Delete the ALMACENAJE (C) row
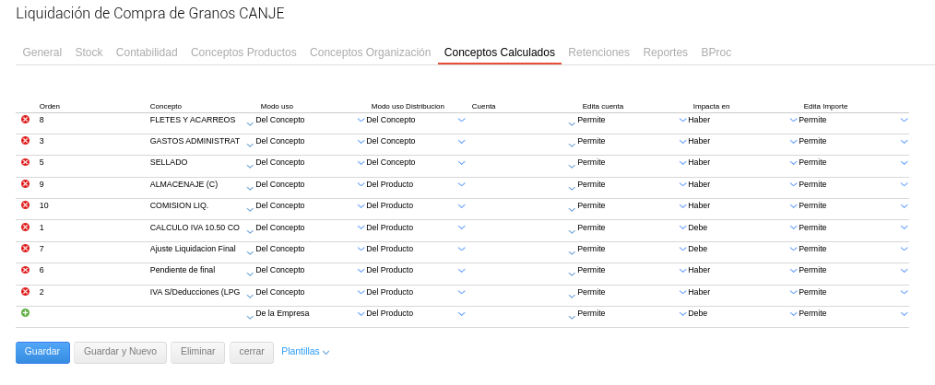This screenshot has height=385, width=935. (x=25, y=184)
